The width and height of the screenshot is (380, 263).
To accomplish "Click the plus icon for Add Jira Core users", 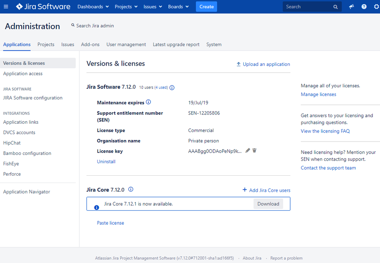I will pyautogui.click(x=245, y=190).
